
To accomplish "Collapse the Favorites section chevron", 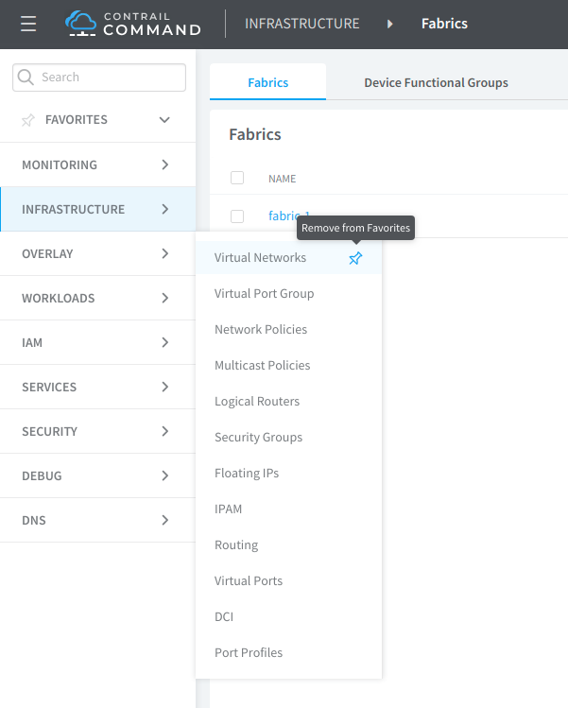I will (x=164, y=120).
